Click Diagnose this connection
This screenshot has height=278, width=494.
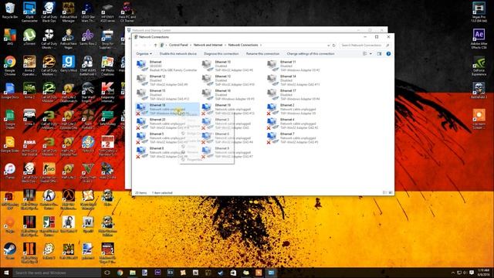click(x=222, y=54)
